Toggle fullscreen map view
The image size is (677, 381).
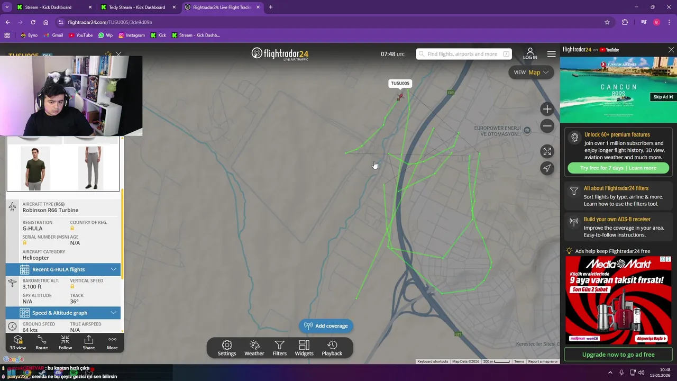(547, 151)
